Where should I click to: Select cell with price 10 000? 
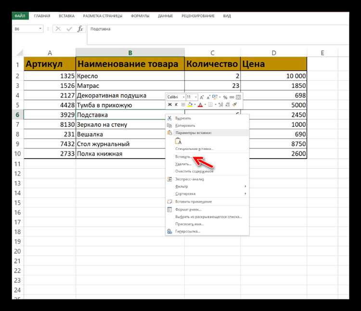(x=274, y=76)
